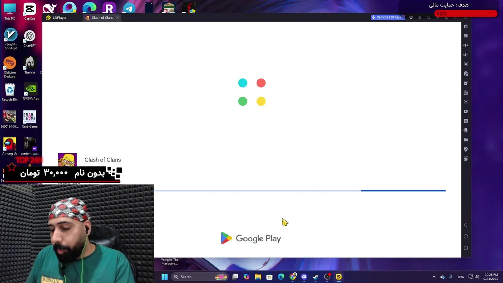Click the rotate screen icon in sidebar

click(466, 159)
